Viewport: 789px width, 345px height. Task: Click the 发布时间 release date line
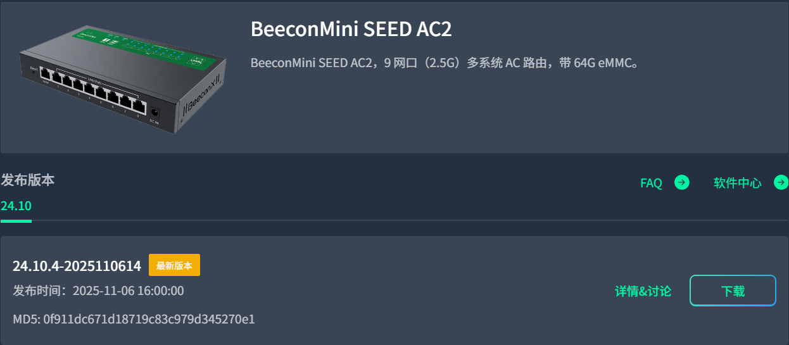coord(98,291)
